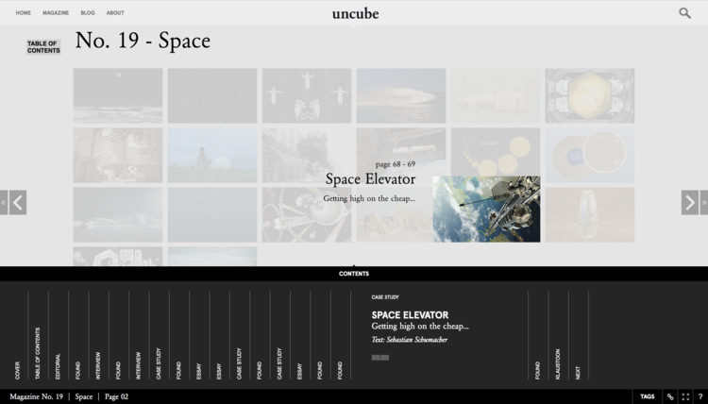Click first grey page indicator under Space Elevator
This screenshot has height=404, width=708.
[x=376, y=358]
